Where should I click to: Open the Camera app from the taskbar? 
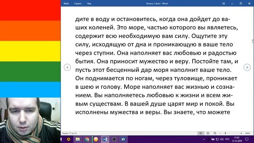pos(123,139)
